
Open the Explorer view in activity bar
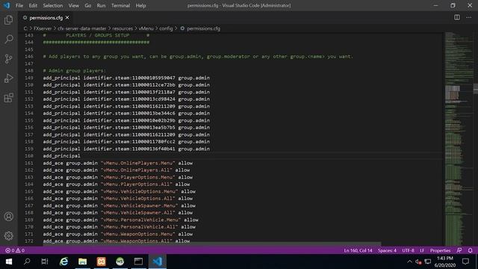pos(8,20)
